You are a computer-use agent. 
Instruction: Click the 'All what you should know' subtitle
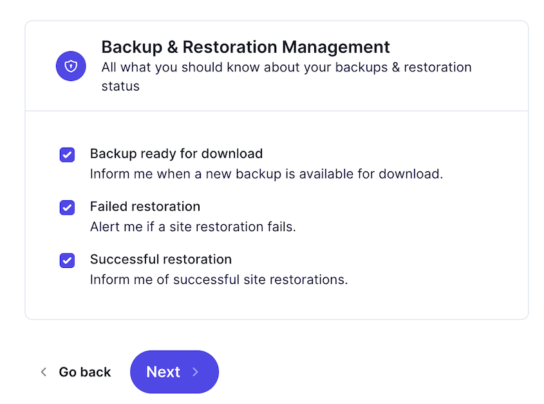(286, 76)
